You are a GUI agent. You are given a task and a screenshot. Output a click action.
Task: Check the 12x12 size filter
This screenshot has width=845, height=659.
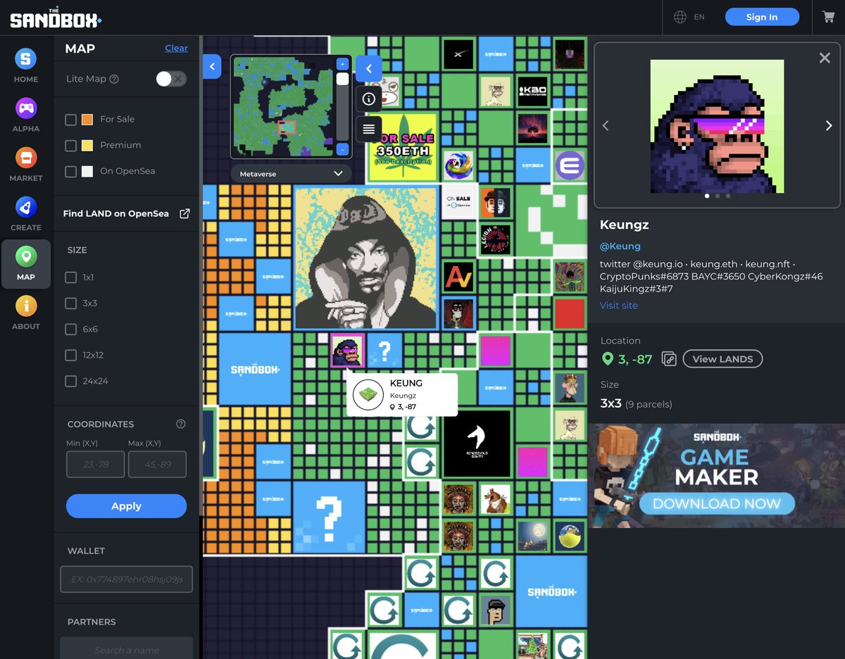70,355
